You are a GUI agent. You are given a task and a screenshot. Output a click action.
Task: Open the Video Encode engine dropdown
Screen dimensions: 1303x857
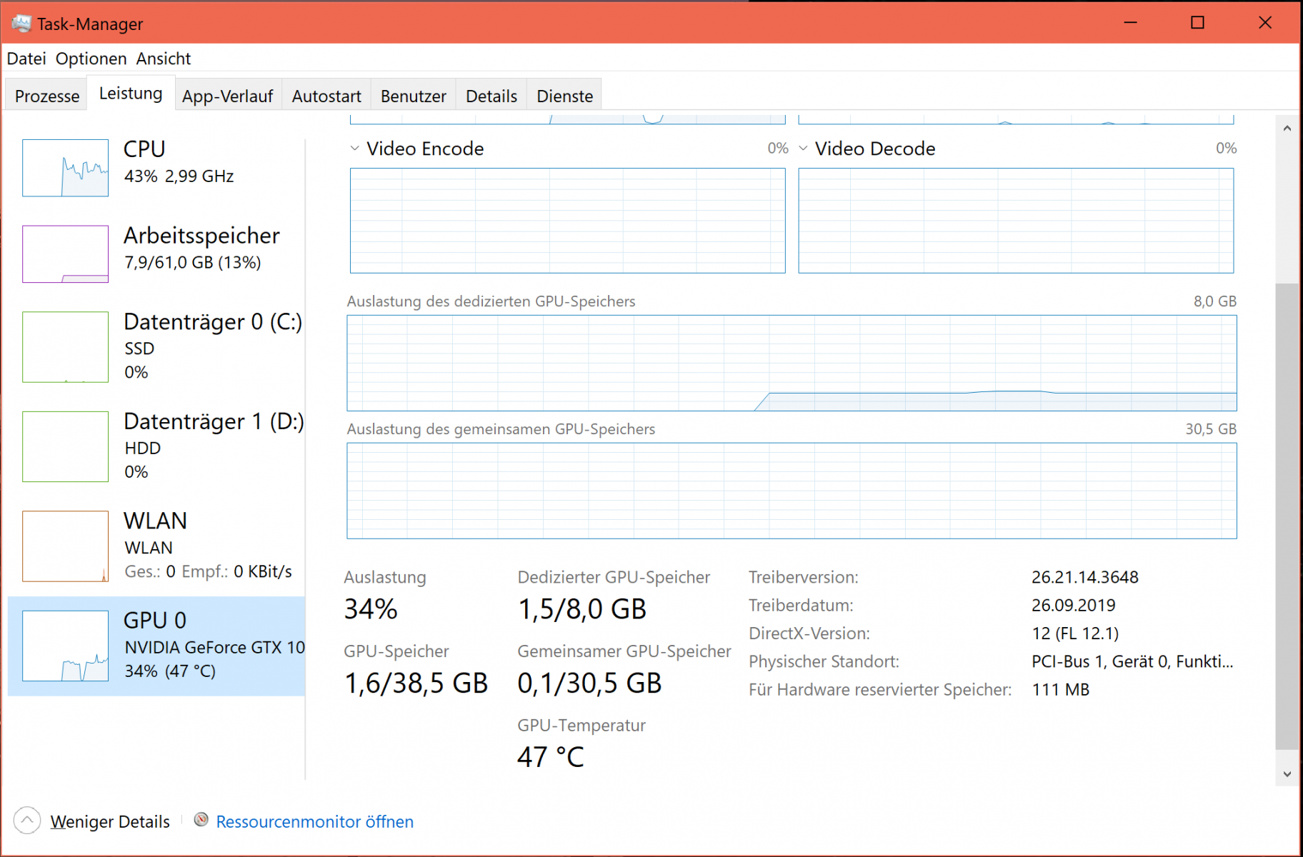[355, 149]
